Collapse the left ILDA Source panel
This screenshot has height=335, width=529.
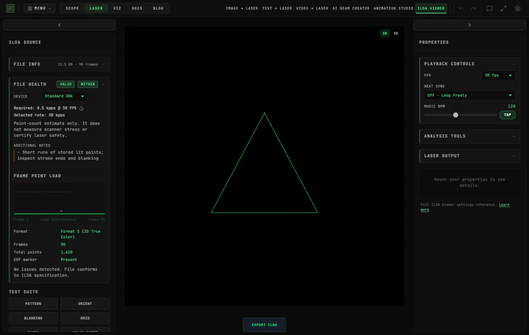pos(59,25)
